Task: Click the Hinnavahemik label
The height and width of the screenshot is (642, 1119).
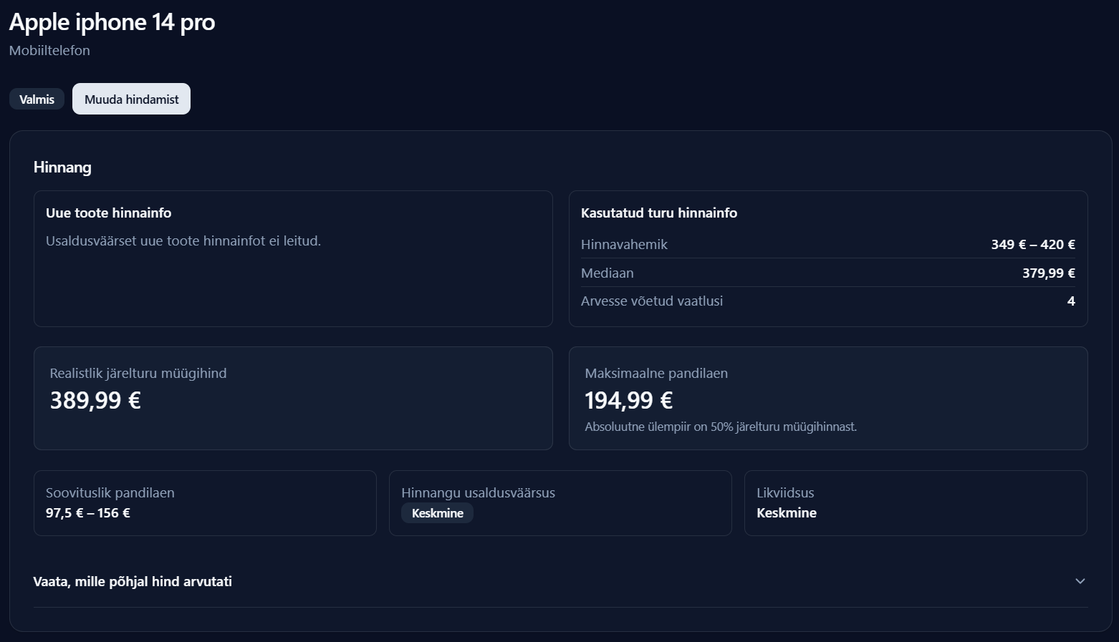Action: tap(624, 245)
